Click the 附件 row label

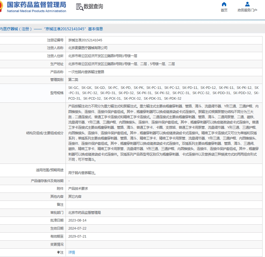pos(60,189)
